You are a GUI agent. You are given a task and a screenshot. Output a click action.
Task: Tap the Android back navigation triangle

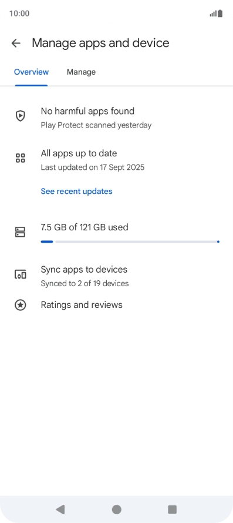coord(60,509)
